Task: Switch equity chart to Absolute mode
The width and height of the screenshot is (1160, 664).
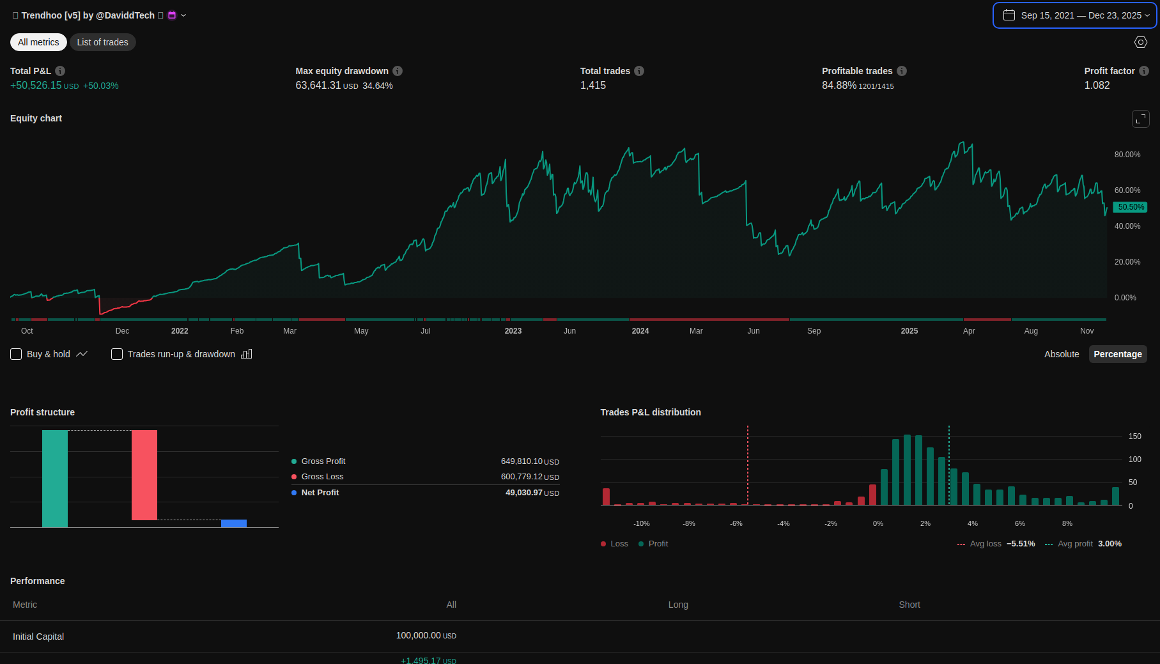Action: click(x=1062, y=354)
